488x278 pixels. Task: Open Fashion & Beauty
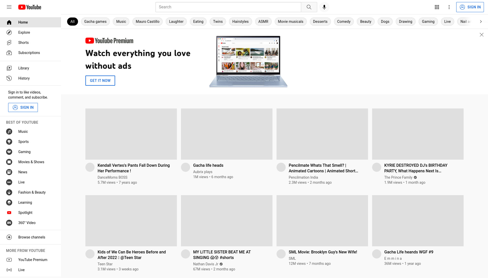tap(30, 192)
